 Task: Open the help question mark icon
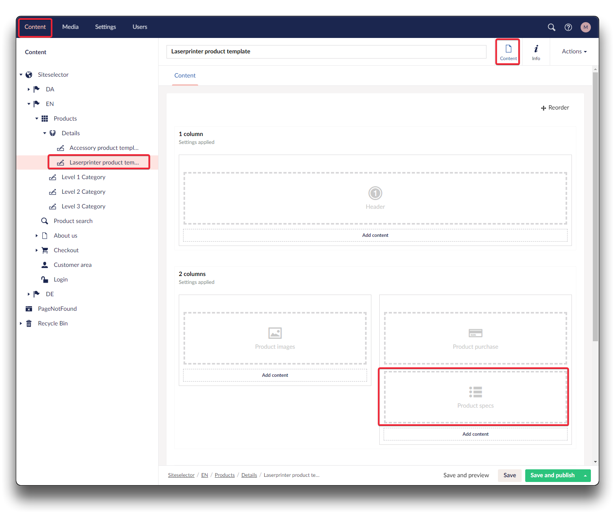(x=568, y=27)
